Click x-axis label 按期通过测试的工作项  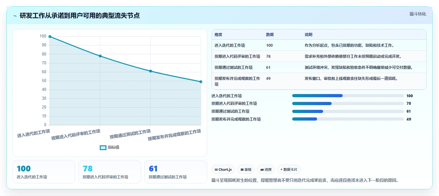[x=130, y=134]
